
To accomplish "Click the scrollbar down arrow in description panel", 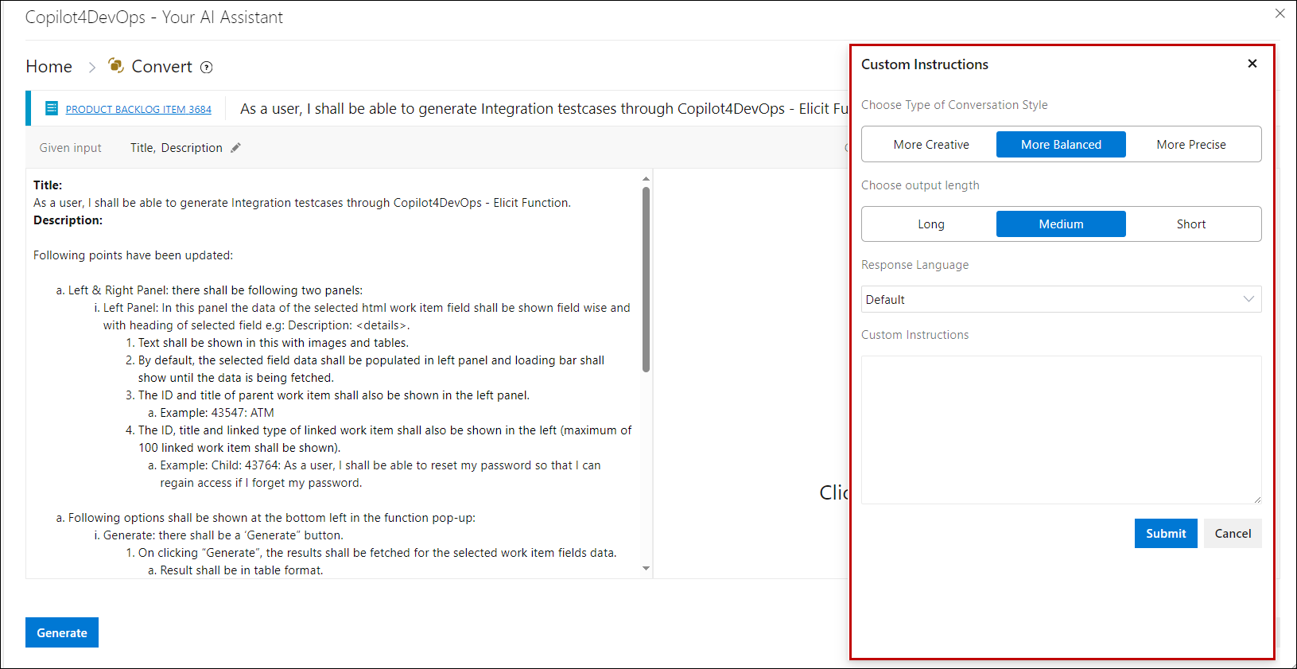I will (646, 569).
